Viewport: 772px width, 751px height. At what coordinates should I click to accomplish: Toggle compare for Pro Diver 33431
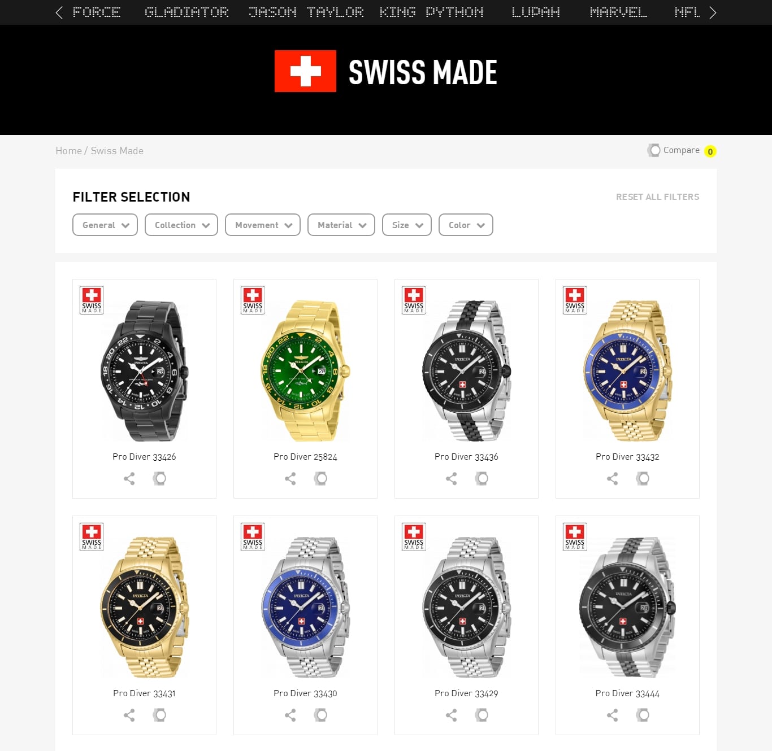159,715
